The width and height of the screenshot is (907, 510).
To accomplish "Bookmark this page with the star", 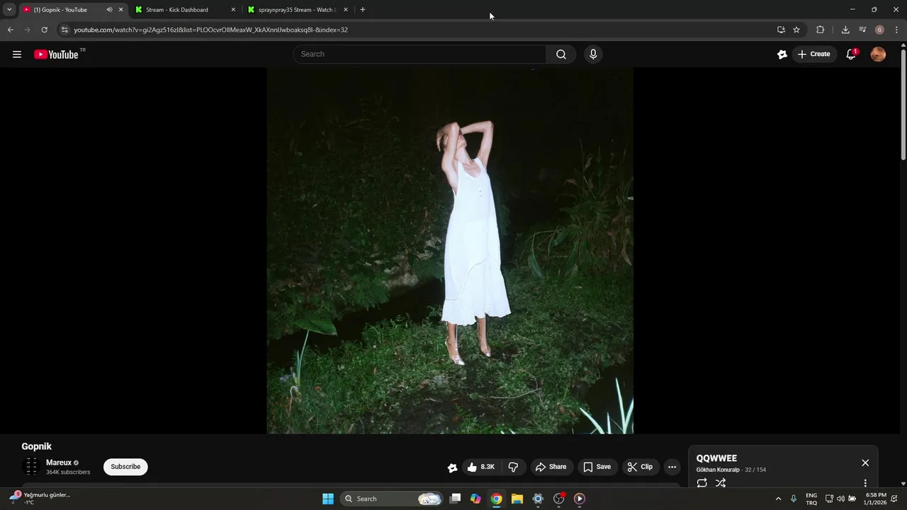I will (x=796, y=30).
